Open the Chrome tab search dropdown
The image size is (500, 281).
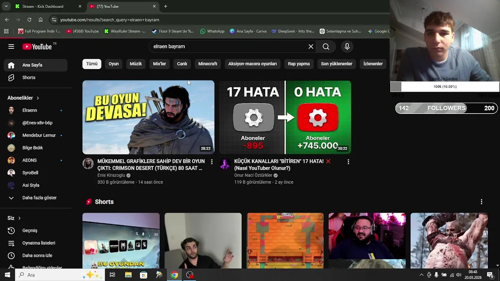click(x=6, y=6)
